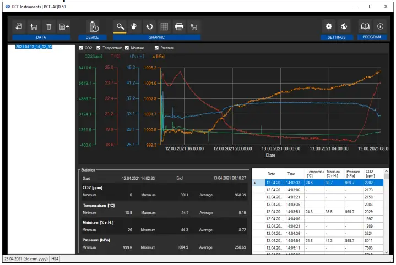This screenshot has width=396, height=265.
Task: Click the CO2 average value 968.39
Action: coord(240,195)
